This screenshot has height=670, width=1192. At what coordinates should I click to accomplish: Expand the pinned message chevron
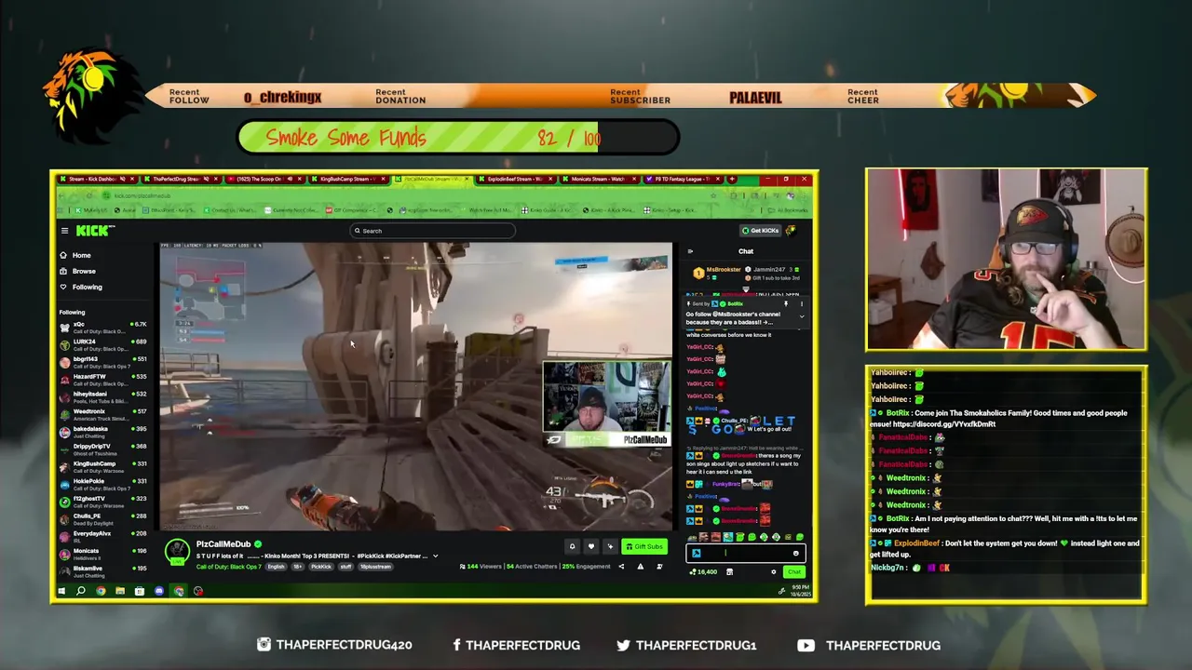[x=802, y=316]
